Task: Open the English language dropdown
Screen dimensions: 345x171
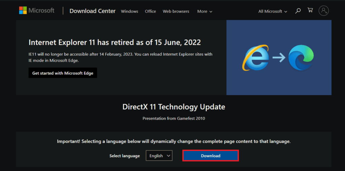Action: point(159,155)
